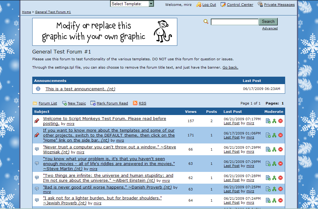The image size is (318, 209).
Task: Click speech bubble icon of Steve Wozniak thread
Action: point(37,149)
